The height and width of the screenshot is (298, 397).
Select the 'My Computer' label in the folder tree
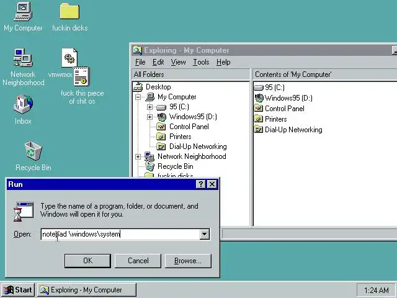click(177, 97)
